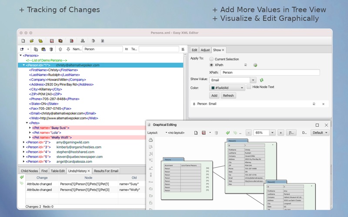Open the Show Value Email dropdown
This screenshot has height=217, width=348.
(253, 80)
